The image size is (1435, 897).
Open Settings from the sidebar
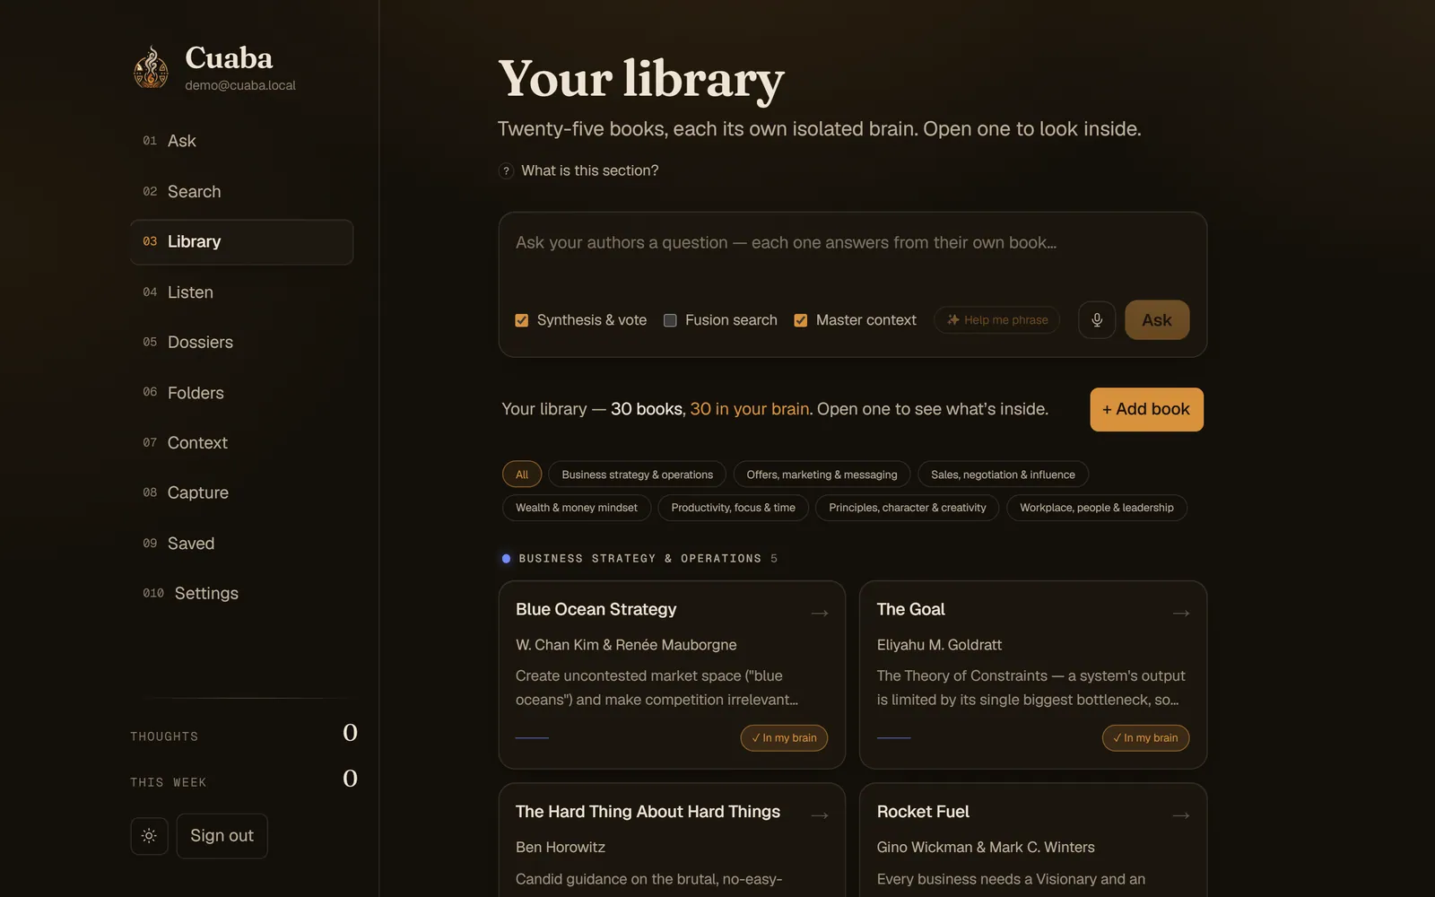point(241,594)
